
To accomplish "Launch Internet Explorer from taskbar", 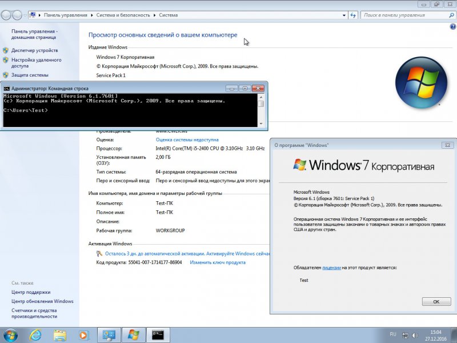I will [x=35, y=335].
